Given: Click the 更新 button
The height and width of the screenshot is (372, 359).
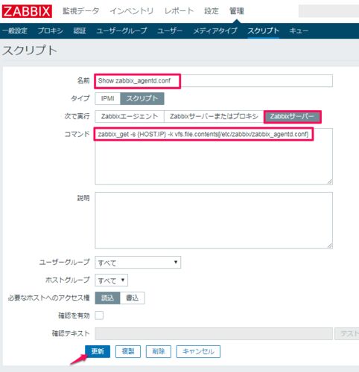Looking at the screenshot, I should [x=98, y=351].
